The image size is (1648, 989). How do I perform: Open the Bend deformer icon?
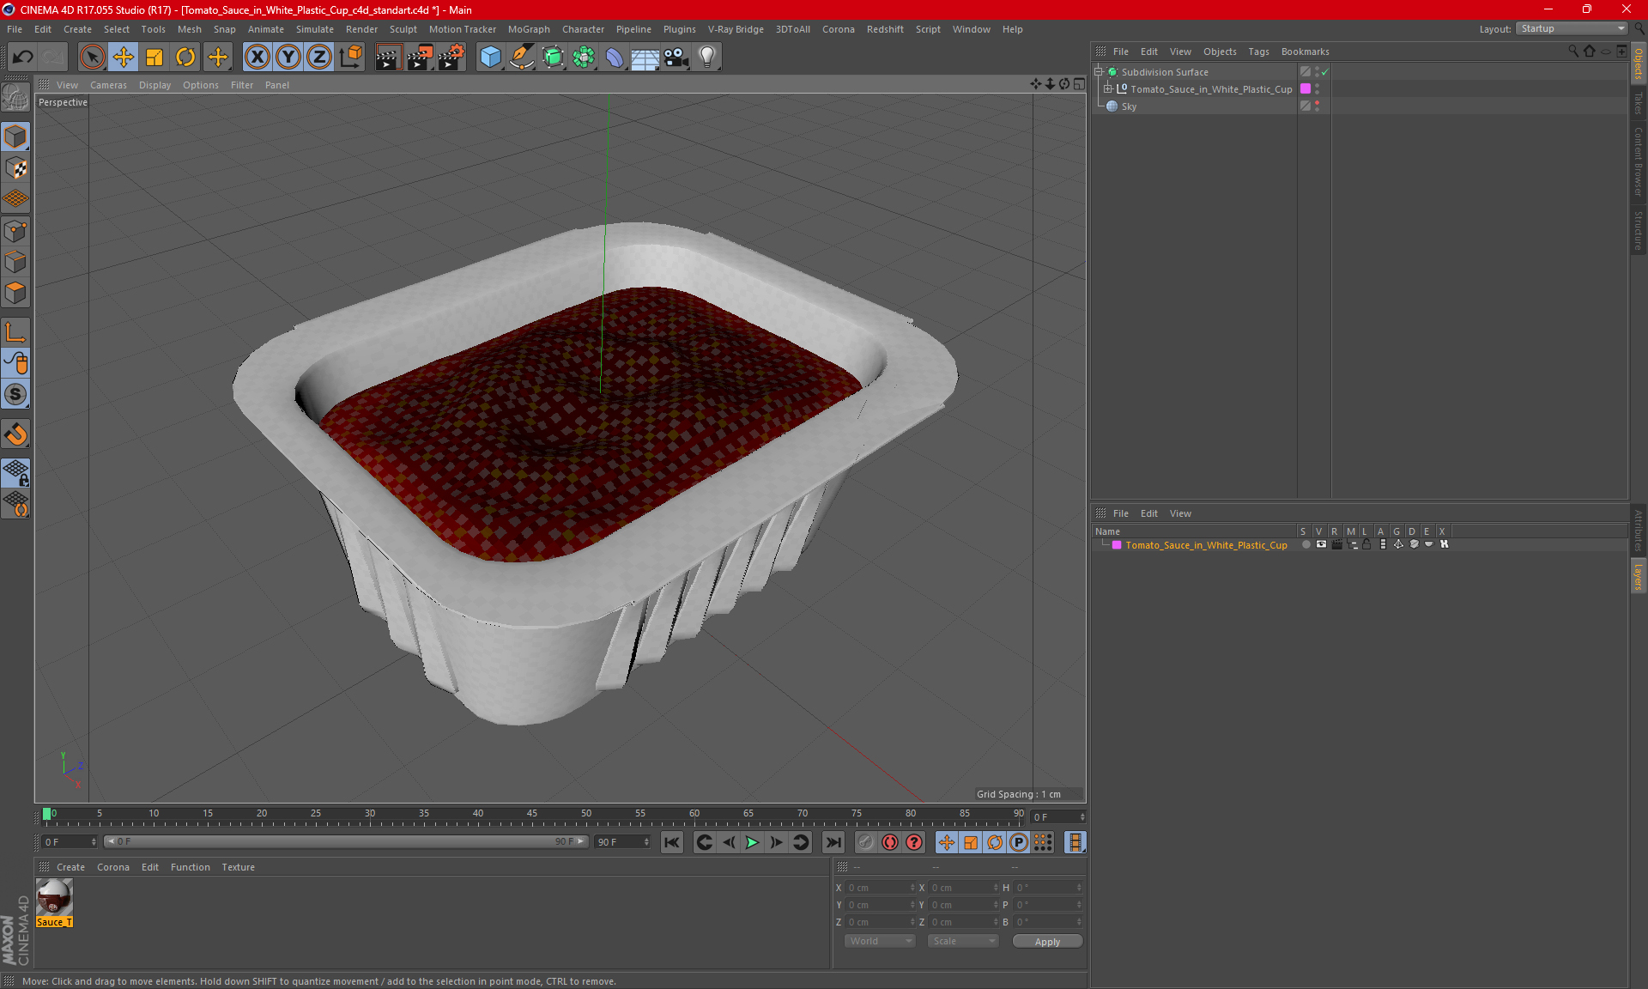[615, 57]
